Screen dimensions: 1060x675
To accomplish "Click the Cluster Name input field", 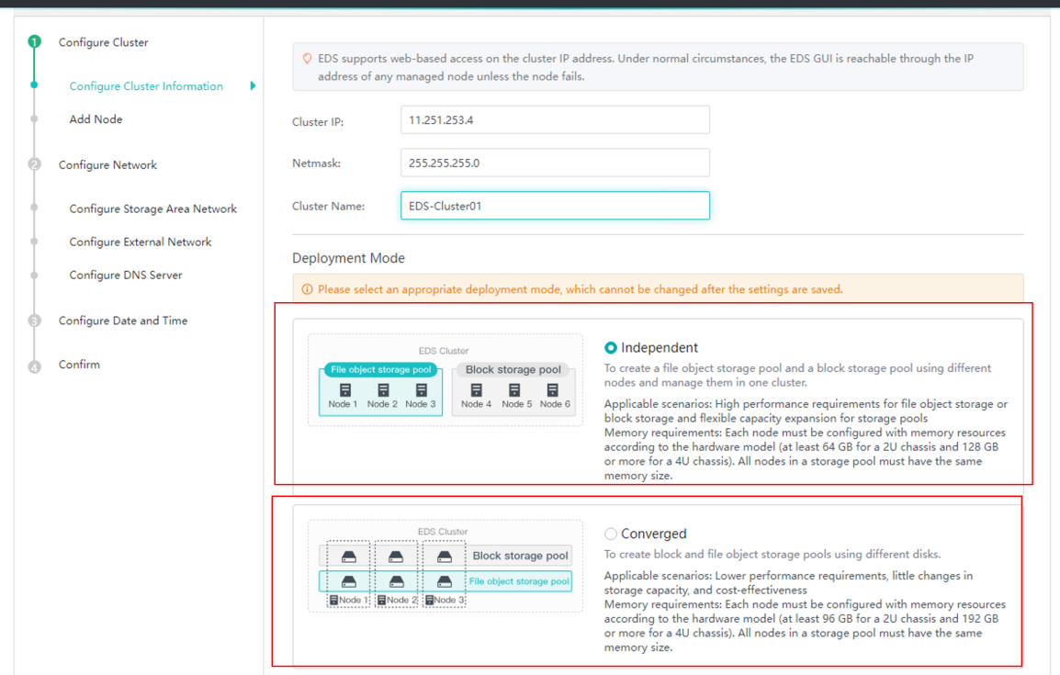I will click(555, 206).
